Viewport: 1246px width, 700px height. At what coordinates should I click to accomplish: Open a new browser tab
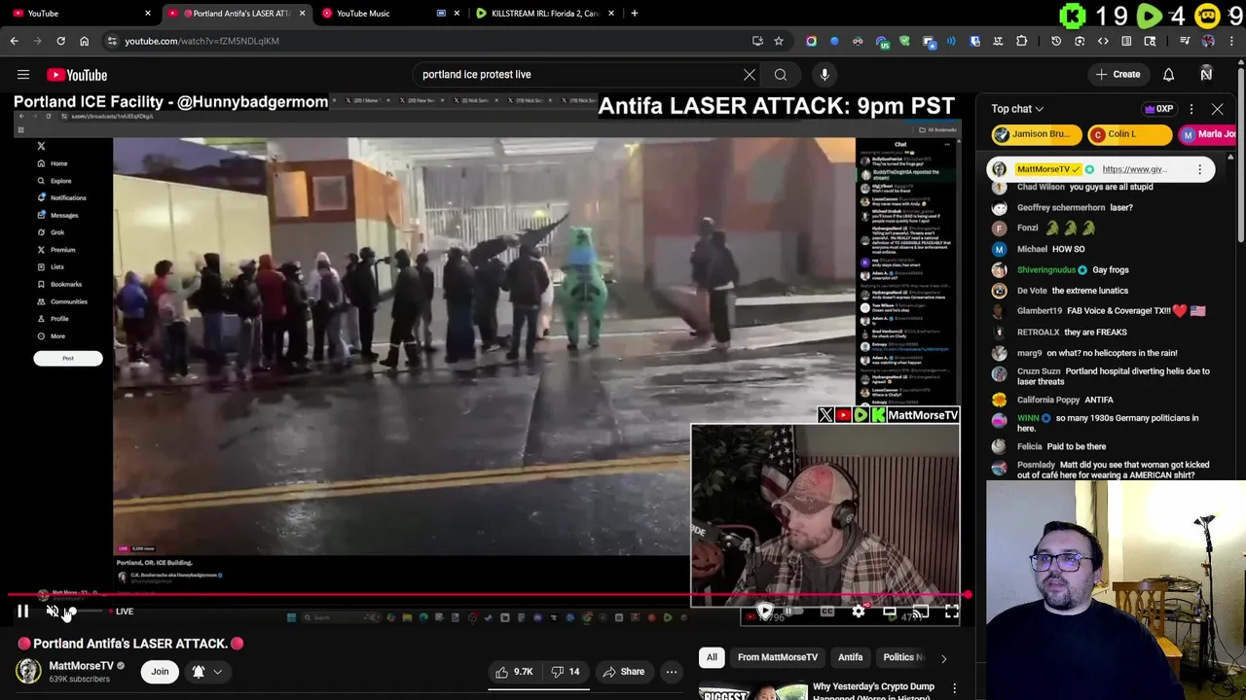tap(635, 14)
